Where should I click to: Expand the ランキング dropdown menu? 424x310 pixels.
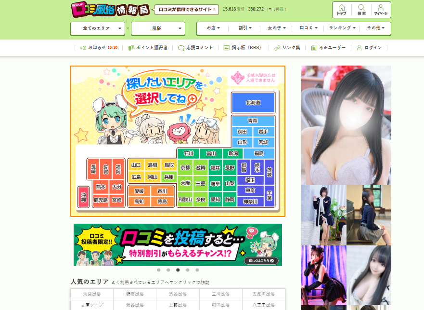pos(341,28)
